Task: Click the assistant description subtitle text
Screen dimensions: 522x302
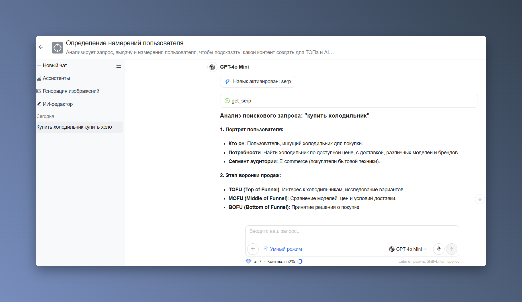Action: point(200,52)
